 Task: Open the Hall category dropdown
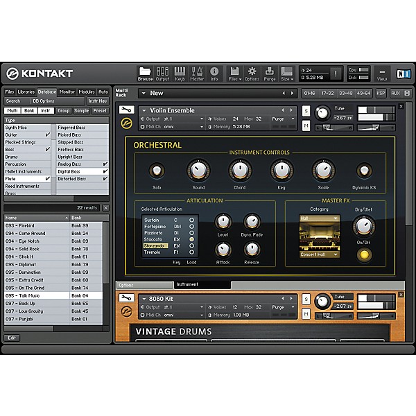[320, 218]
